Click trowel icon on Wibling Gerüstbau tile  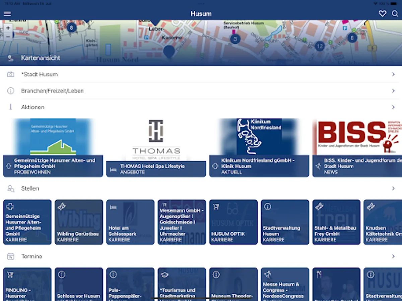(x=62, y=207)
